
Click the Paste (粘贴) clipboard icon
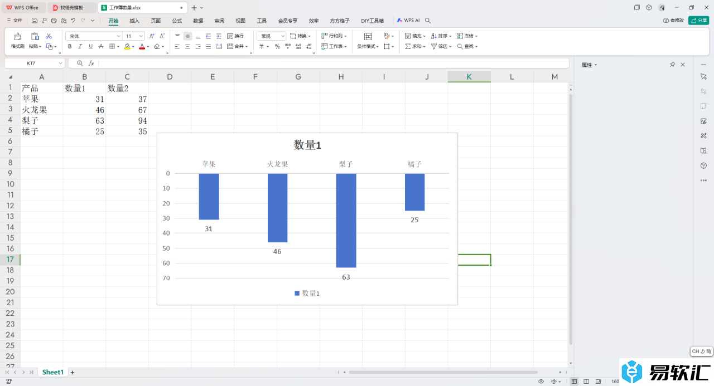(35, 36)
